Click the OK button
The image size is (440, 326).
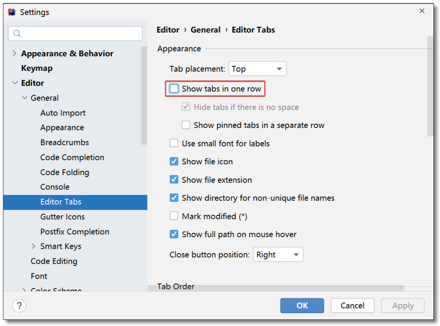pos(302,306)
